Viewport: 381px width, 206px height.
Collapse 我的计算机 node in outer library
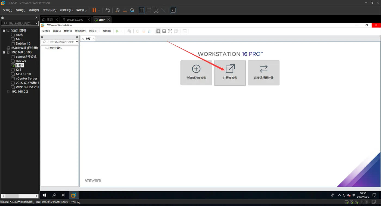[4, 30]
